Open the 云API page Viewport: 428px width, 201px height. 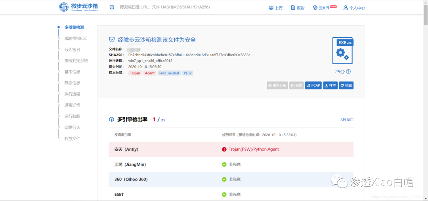pyautogui.click(x=325, y=8)
